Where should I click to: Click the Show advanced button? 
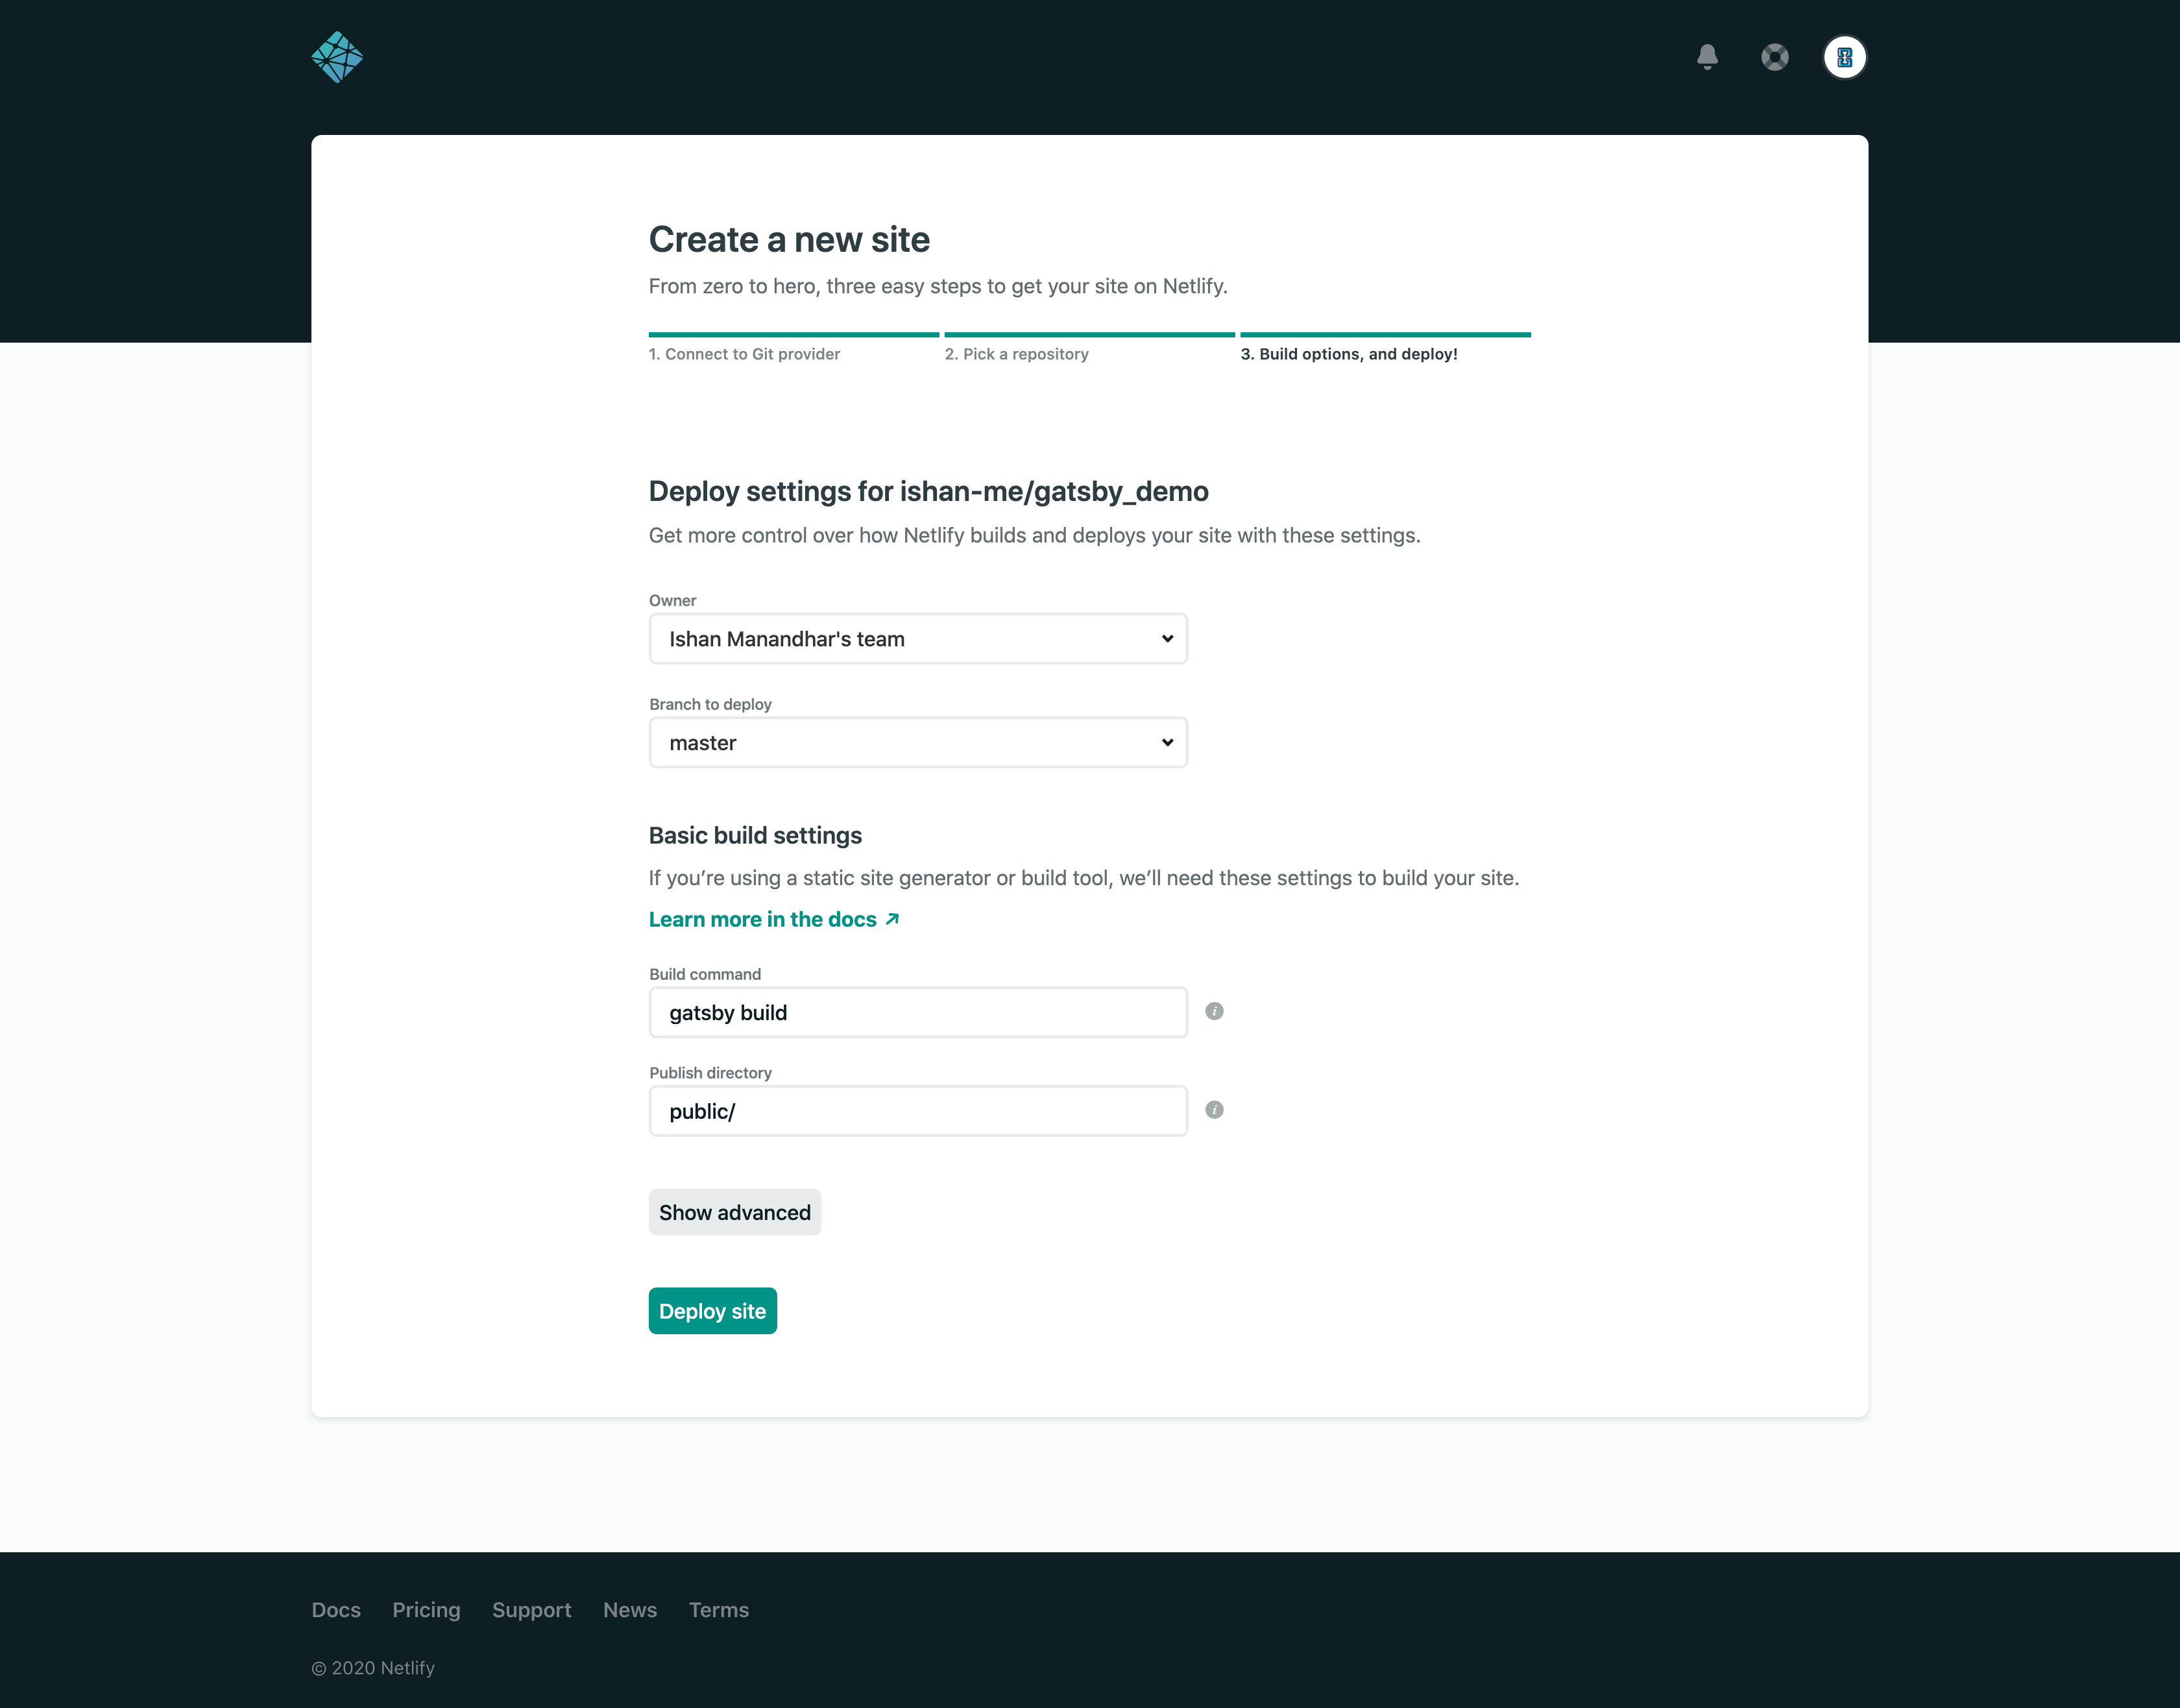click(734, 1212)
